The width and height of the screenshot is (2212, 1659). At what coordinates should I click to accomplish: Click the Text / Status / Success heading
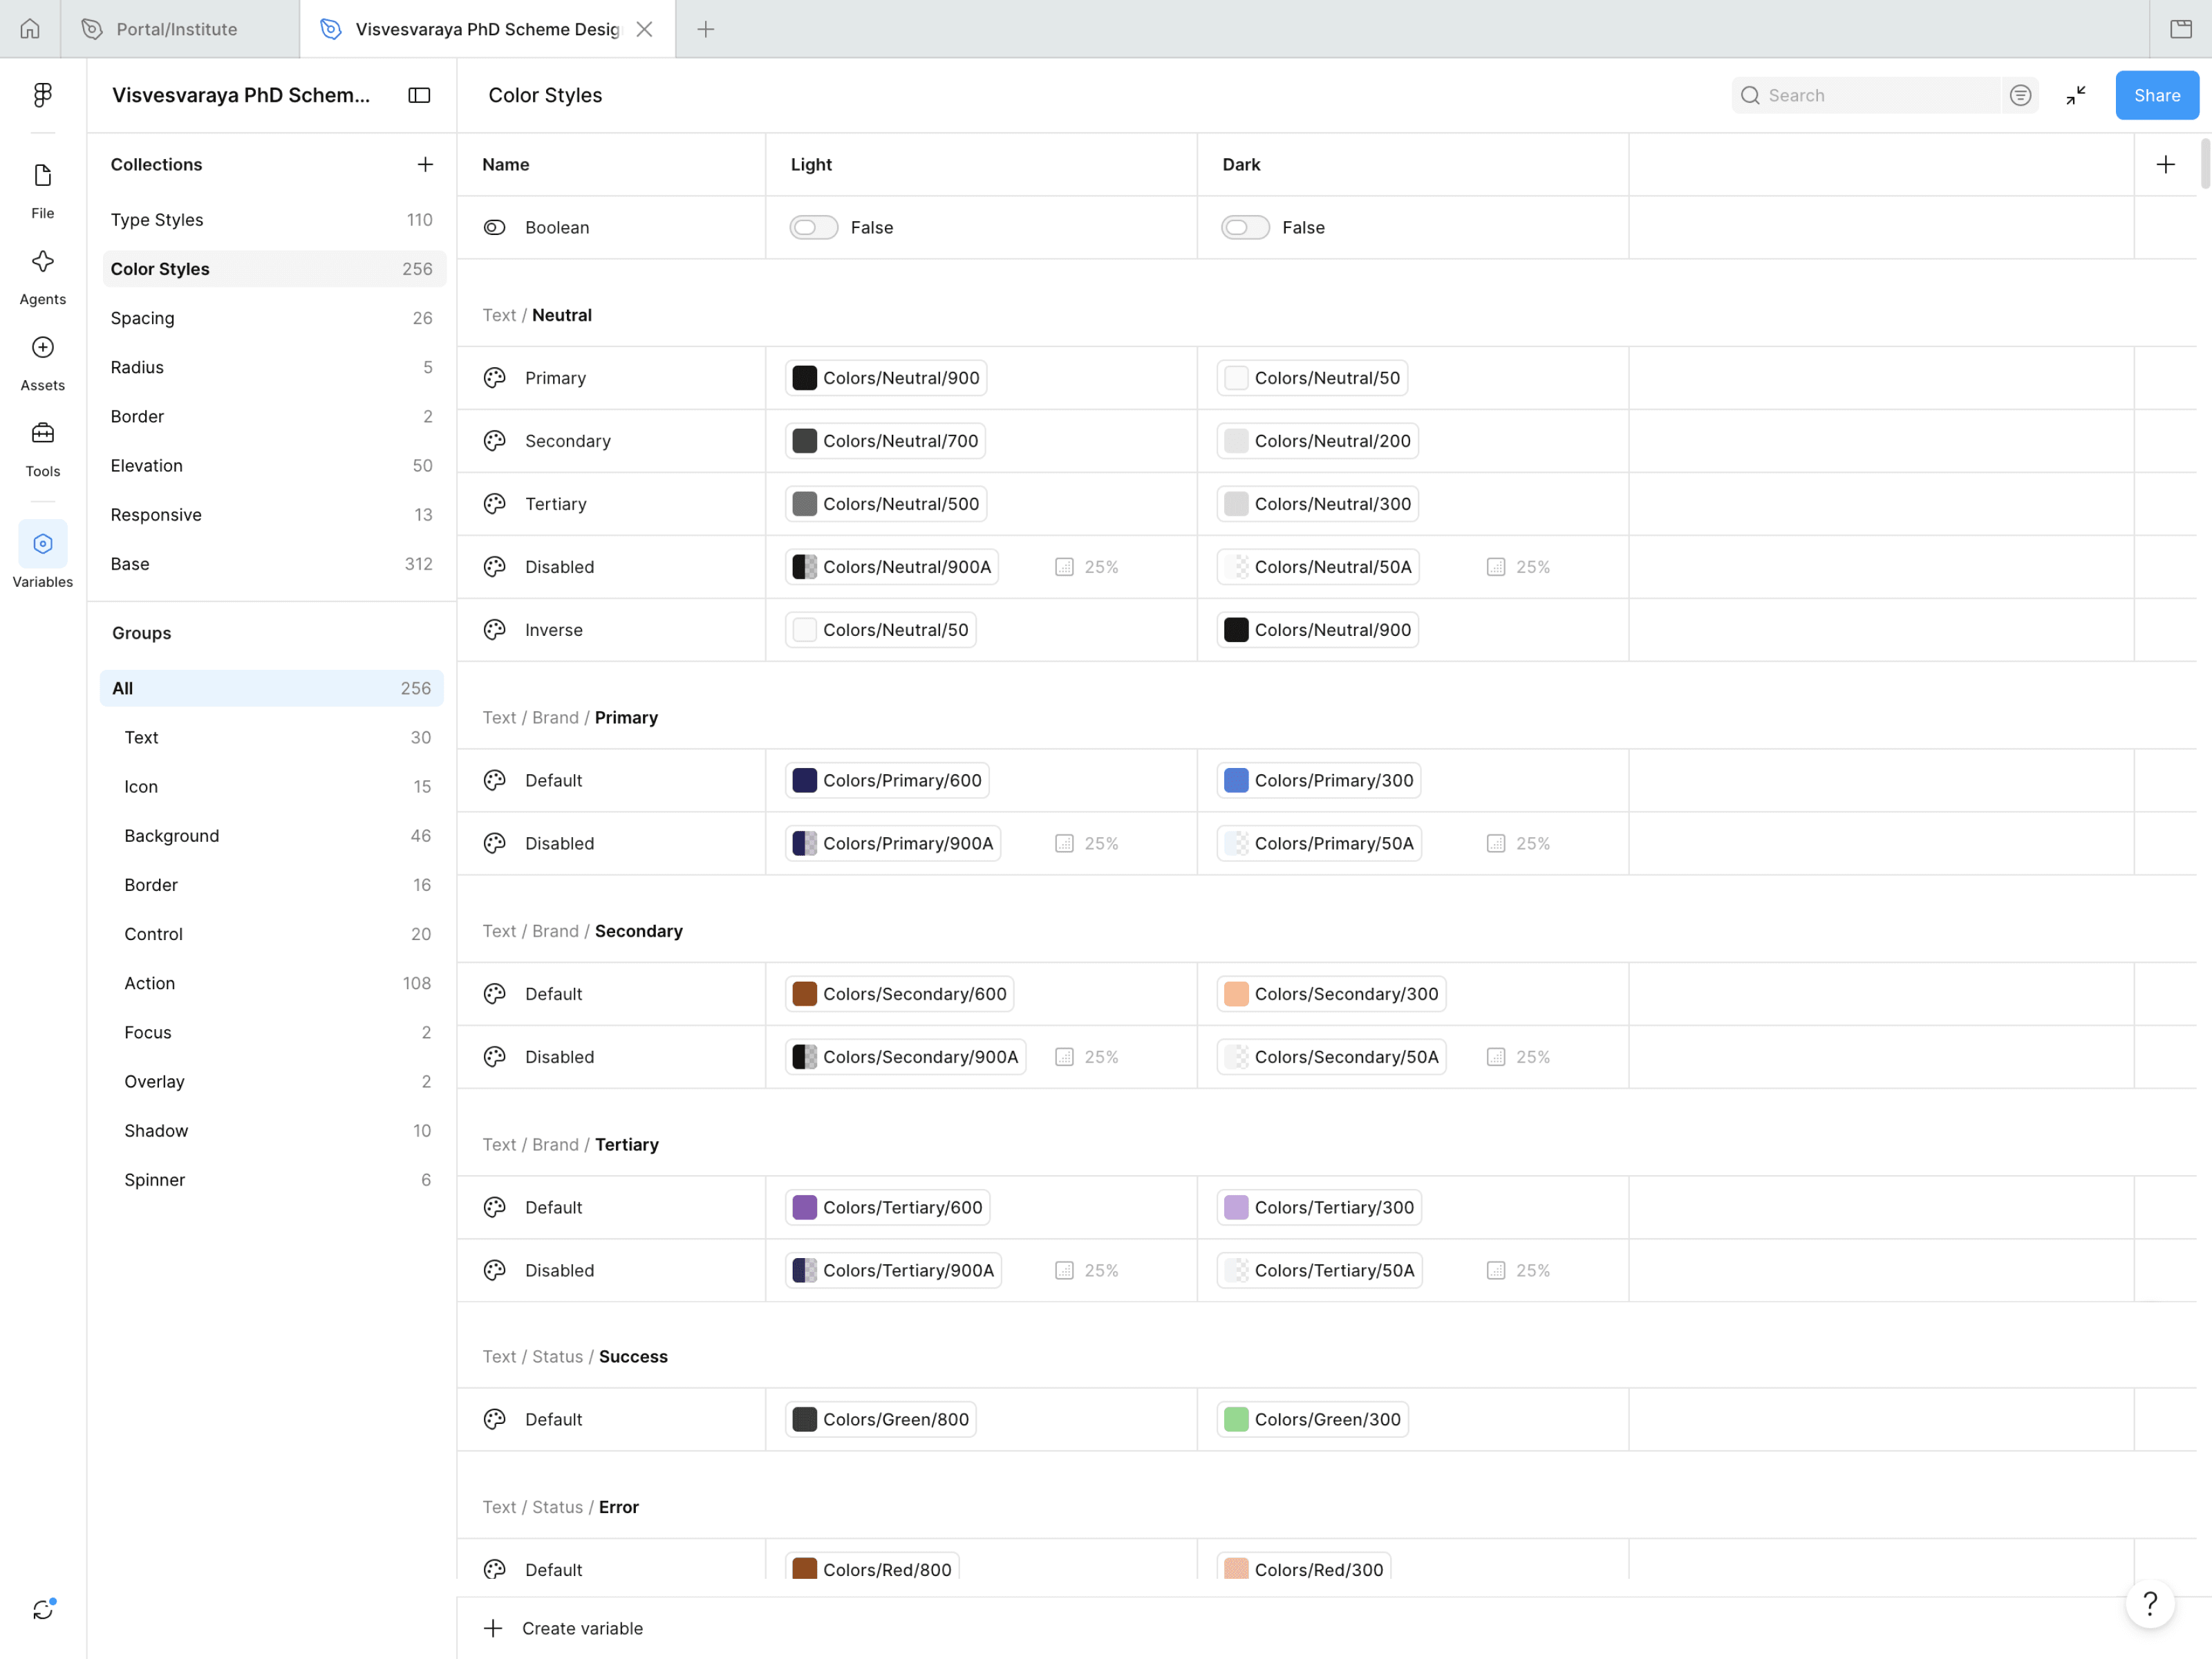575,1357
